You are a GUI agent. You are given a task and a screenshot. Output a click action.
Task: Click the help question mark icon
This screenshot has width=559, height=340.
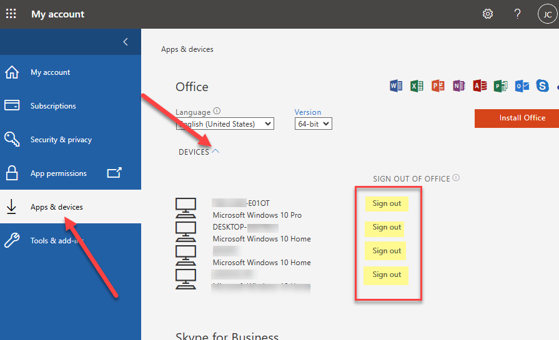pos(517,14)
